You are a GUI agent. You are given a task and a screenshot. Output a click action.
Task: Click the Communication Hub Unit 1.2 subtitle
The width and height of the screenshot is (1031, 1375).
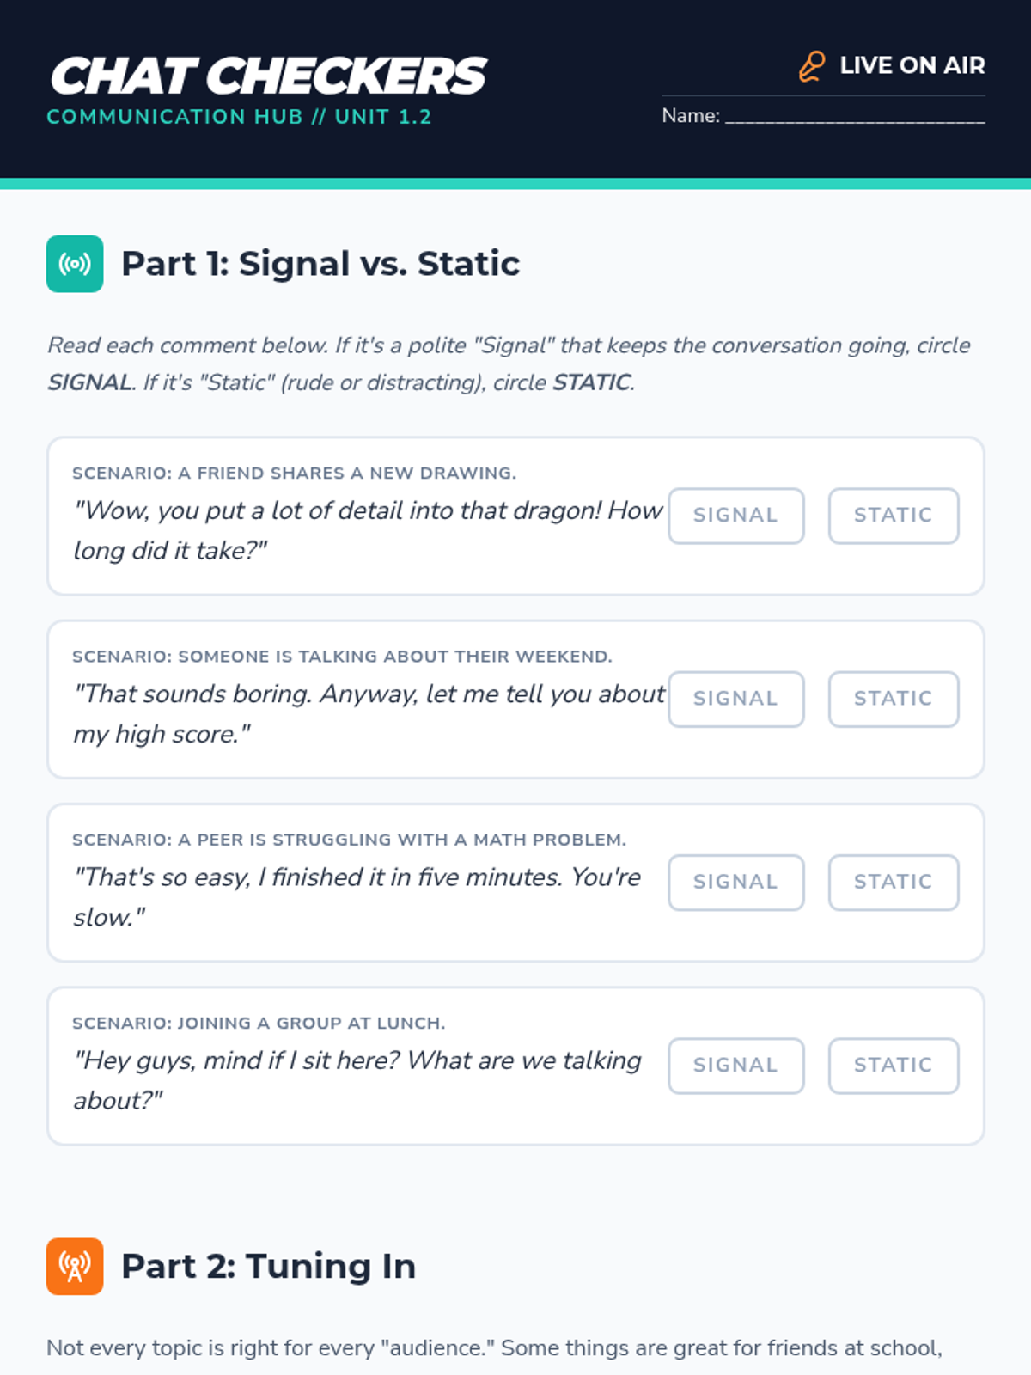pos(239,117)
